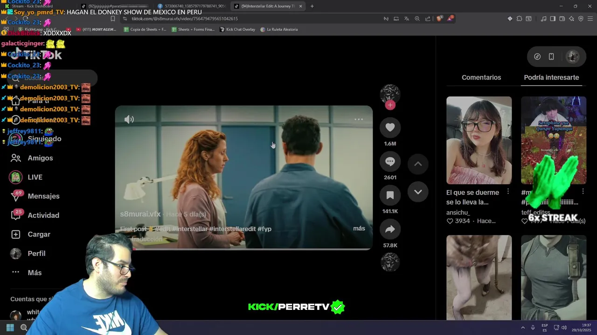Open the Sheets + Forms Fina... bookmark
597x335 pixels.
(193, 29)
